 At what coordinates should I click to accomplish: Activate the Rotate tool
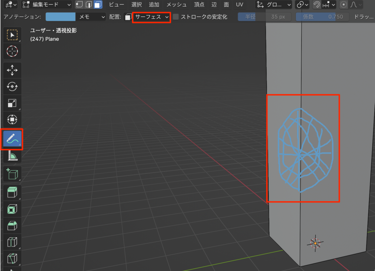tap(12, 86)
